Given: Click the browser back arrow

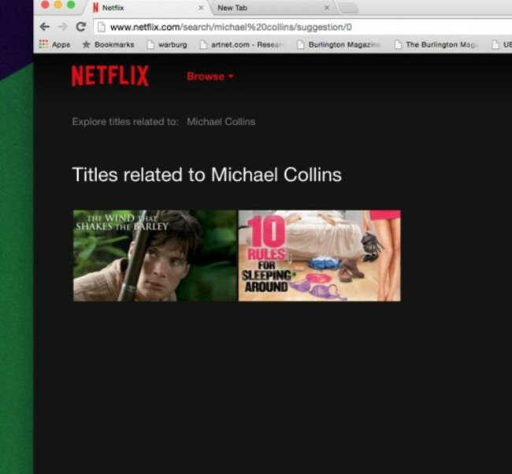Looking at the screenshot, I should click(x=45, y=27).
